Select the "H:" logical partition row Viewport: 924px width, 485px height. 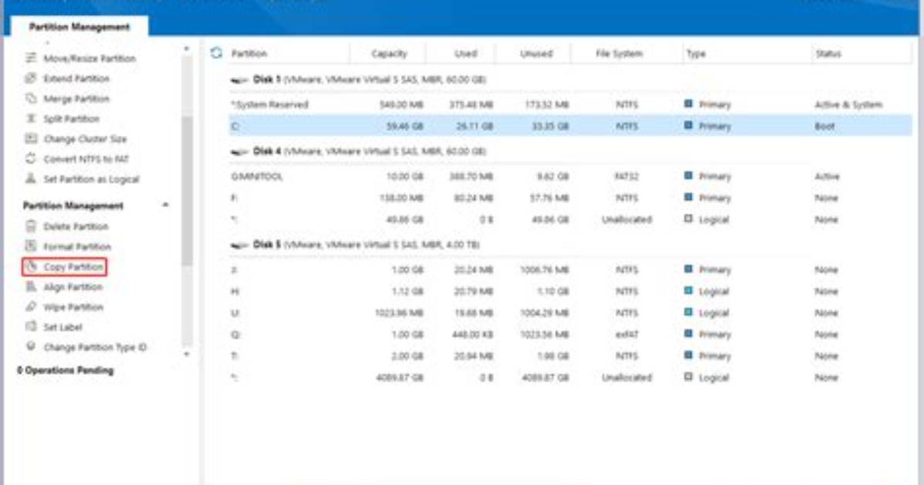(x=570, y=291)
